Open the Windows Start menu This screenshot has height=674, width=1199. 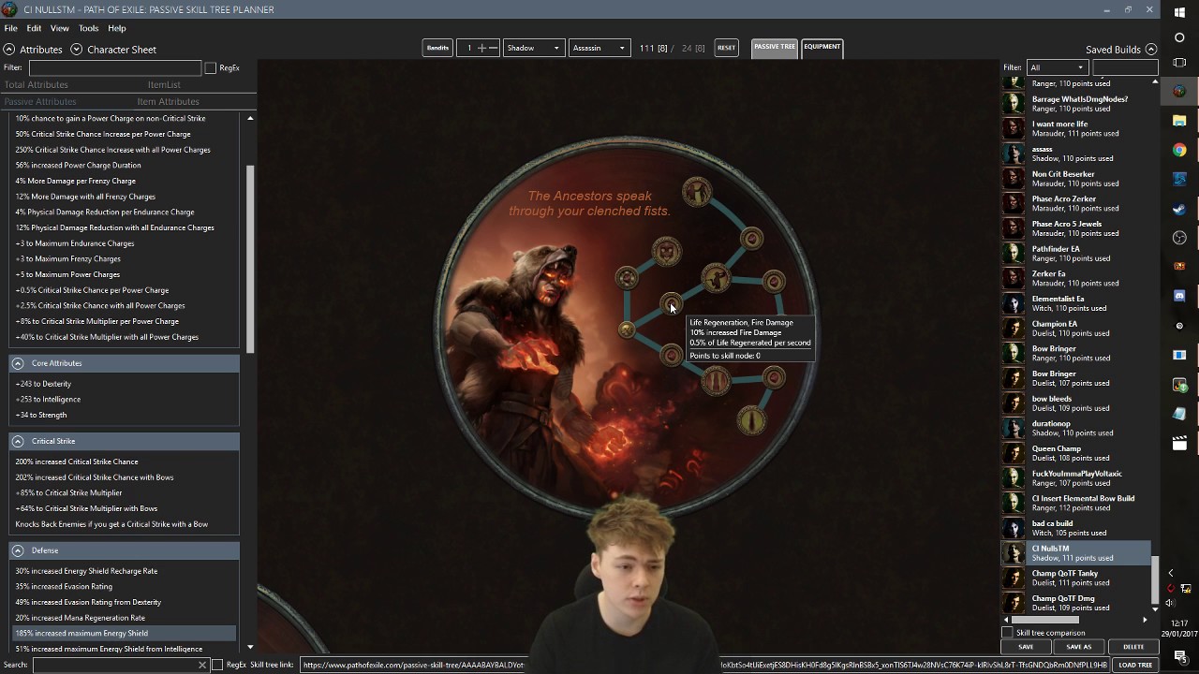click(x=1179, y=11)
